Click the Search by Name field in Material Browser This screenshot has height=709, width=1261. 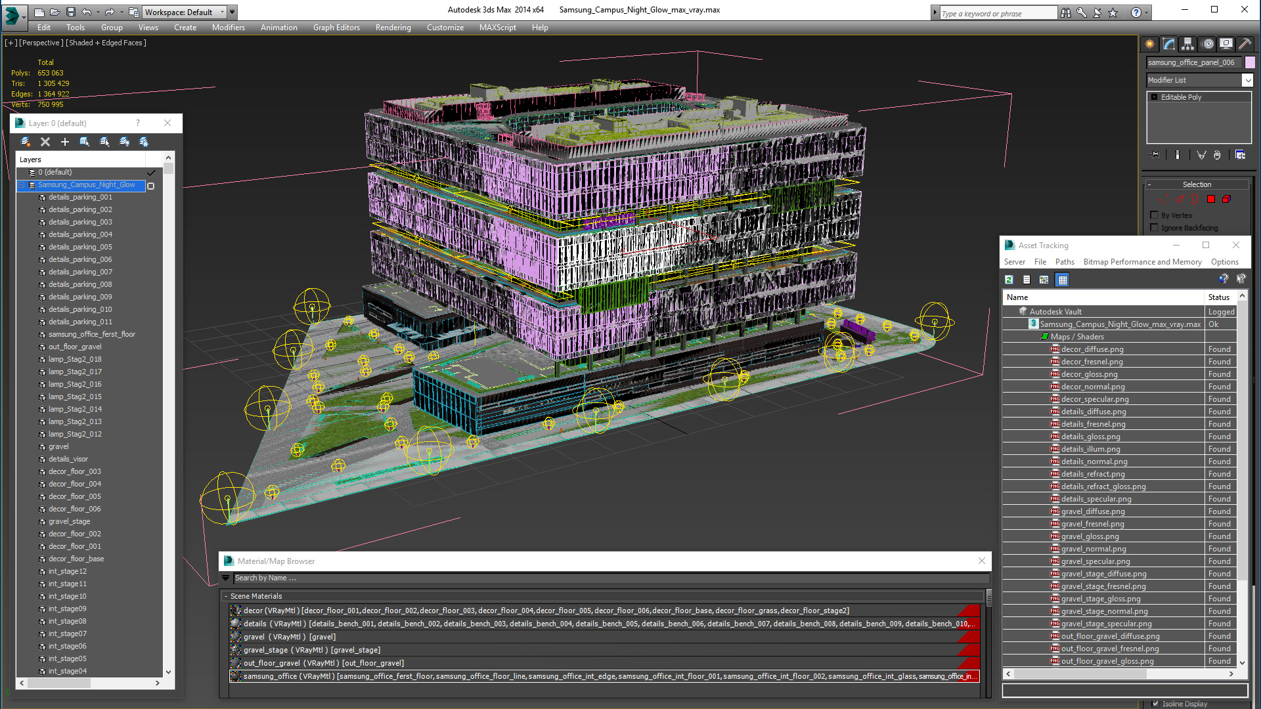(x=611, y=578)
